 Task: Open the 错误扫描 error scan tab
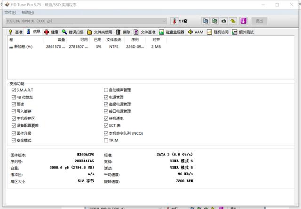pos(72,32)
